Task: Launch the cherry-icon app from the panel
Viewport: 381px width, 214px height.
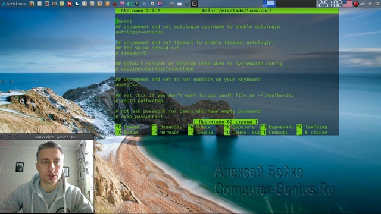Action: (x=115, y=4)
